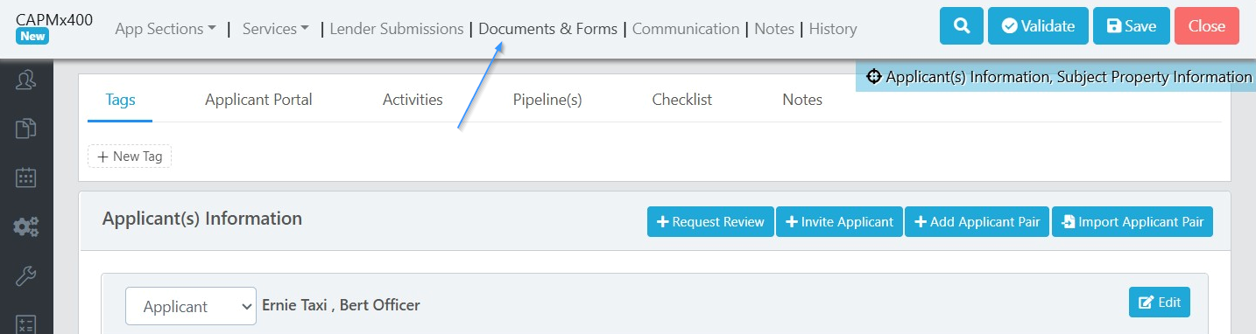Click the Validate button
This screenshot has height=334, width=1256.
coord(1038,26)
